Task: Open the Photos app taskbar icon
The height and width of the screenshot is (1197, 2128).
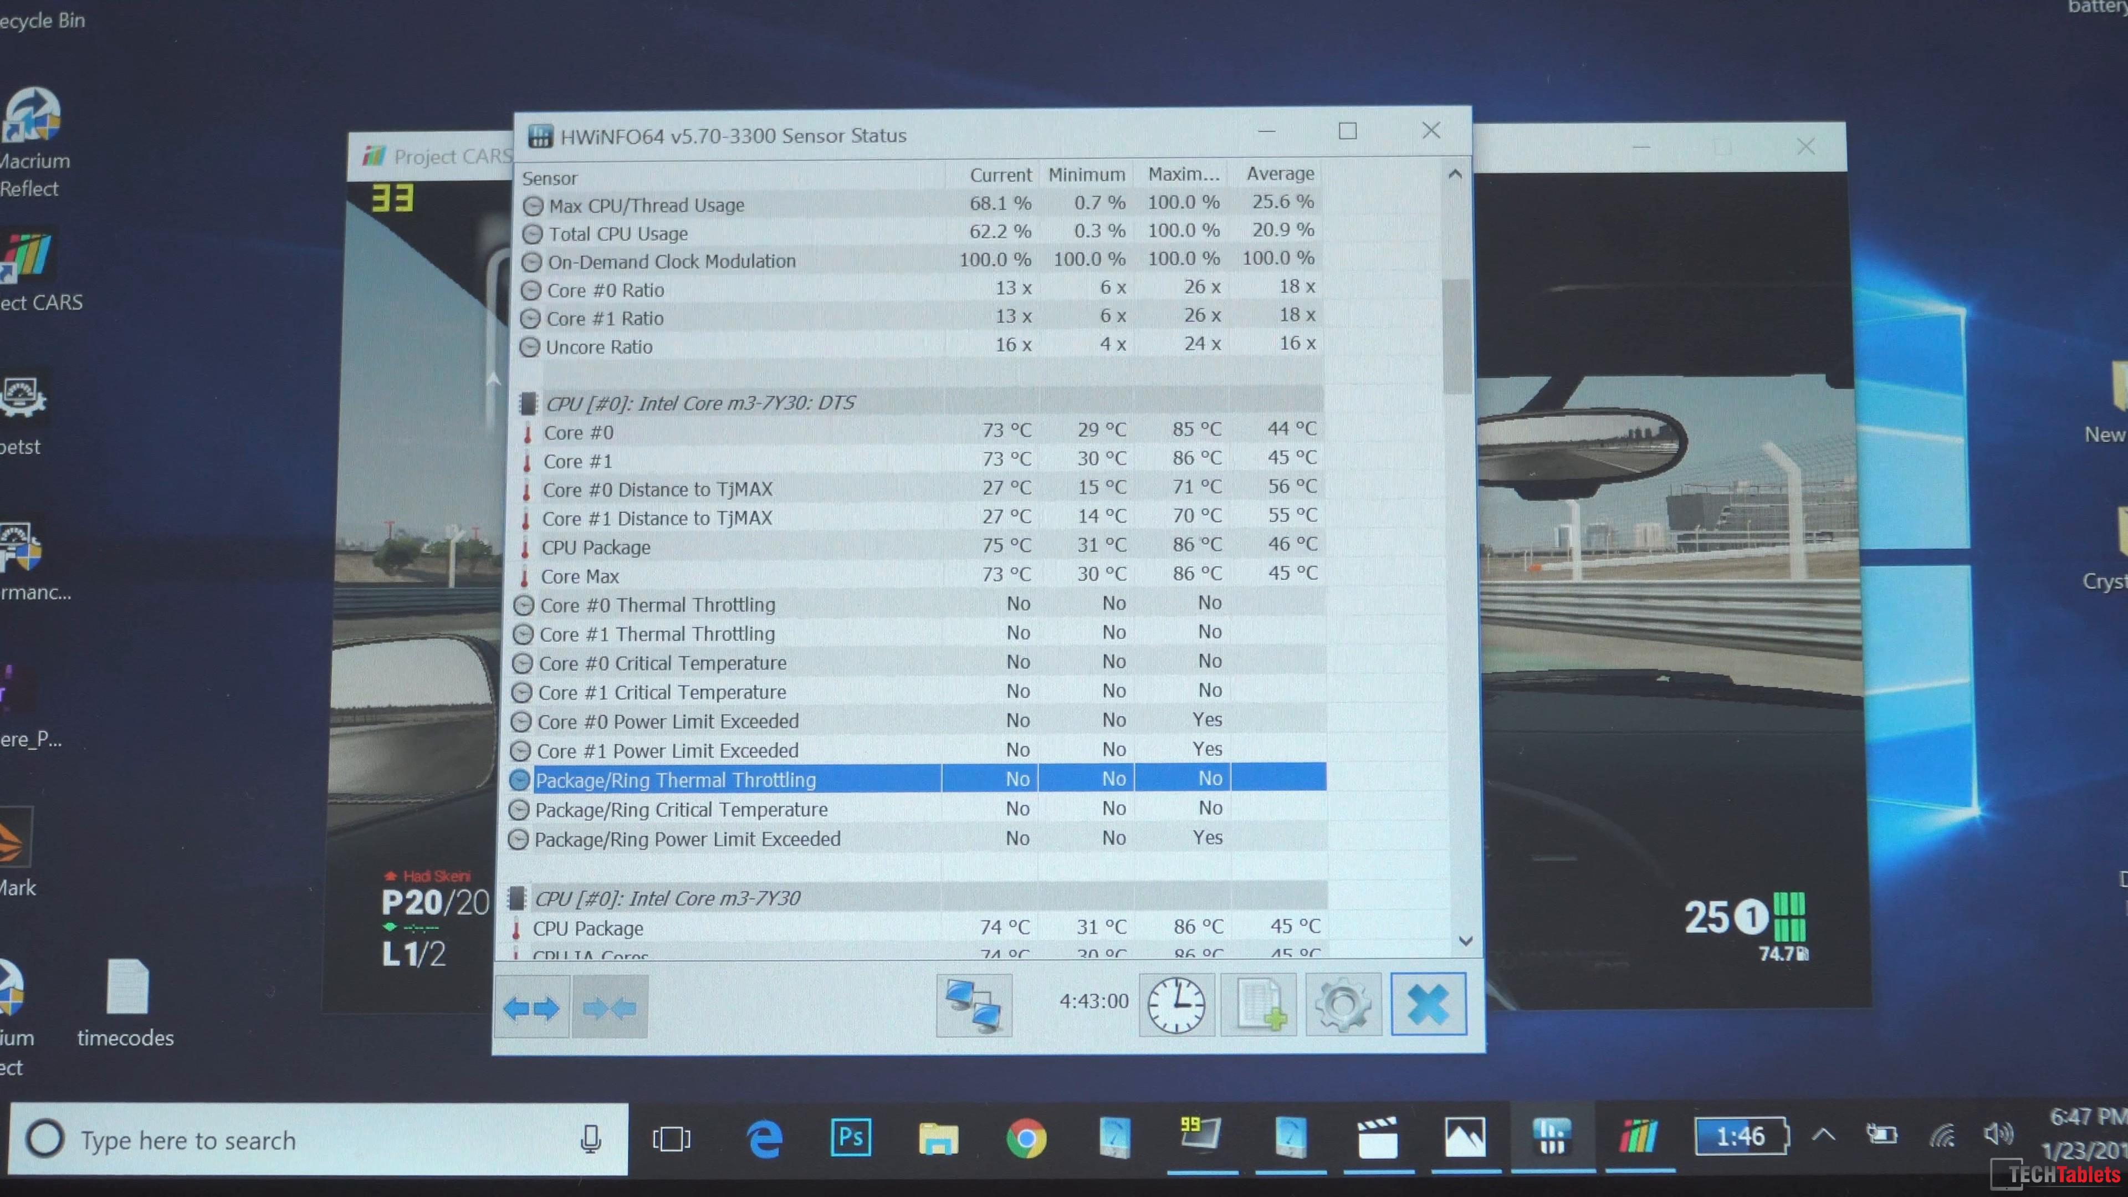Action: 1465,1138
